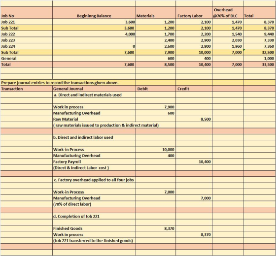Select Manufacturing Overhead debit 400
276x256 pixels.
156,156
